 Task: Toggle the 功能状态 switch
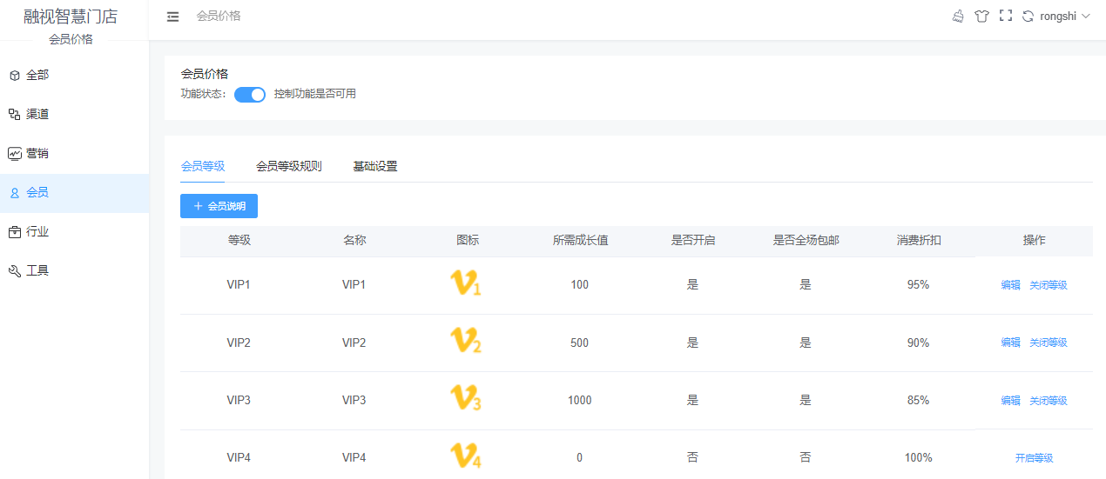pyautogui.click(x=250, y=95)
